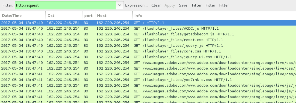Select the ACDC.js request packet

pyautogui.click(x=148, y=29)
